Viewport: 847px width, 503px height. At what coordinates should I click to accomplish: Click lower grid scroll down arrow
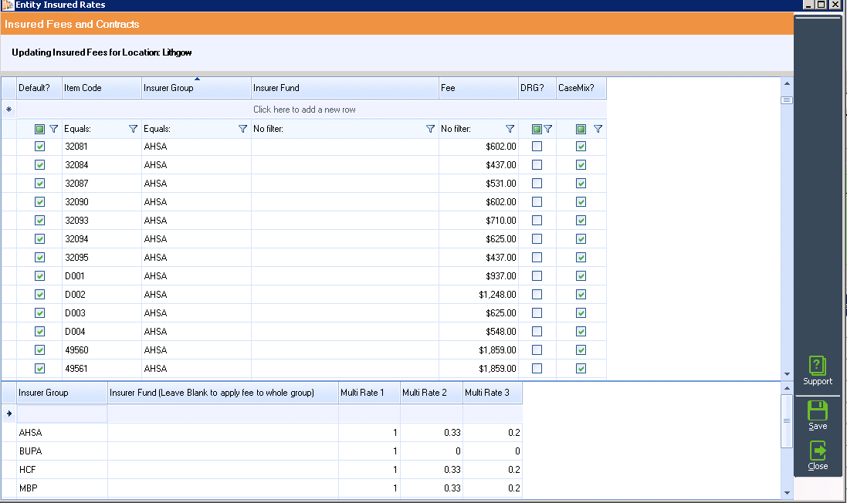click(x=787, y=493)
